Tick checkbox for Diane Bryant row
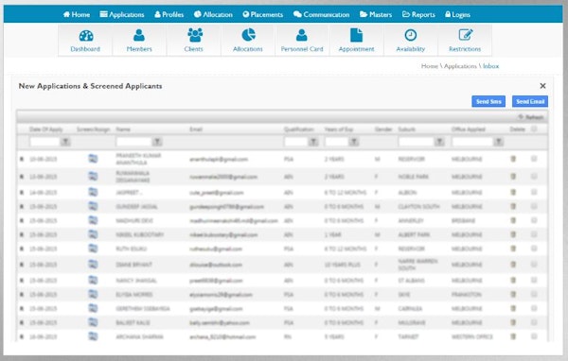568x361 pixels. coord(534,265)
